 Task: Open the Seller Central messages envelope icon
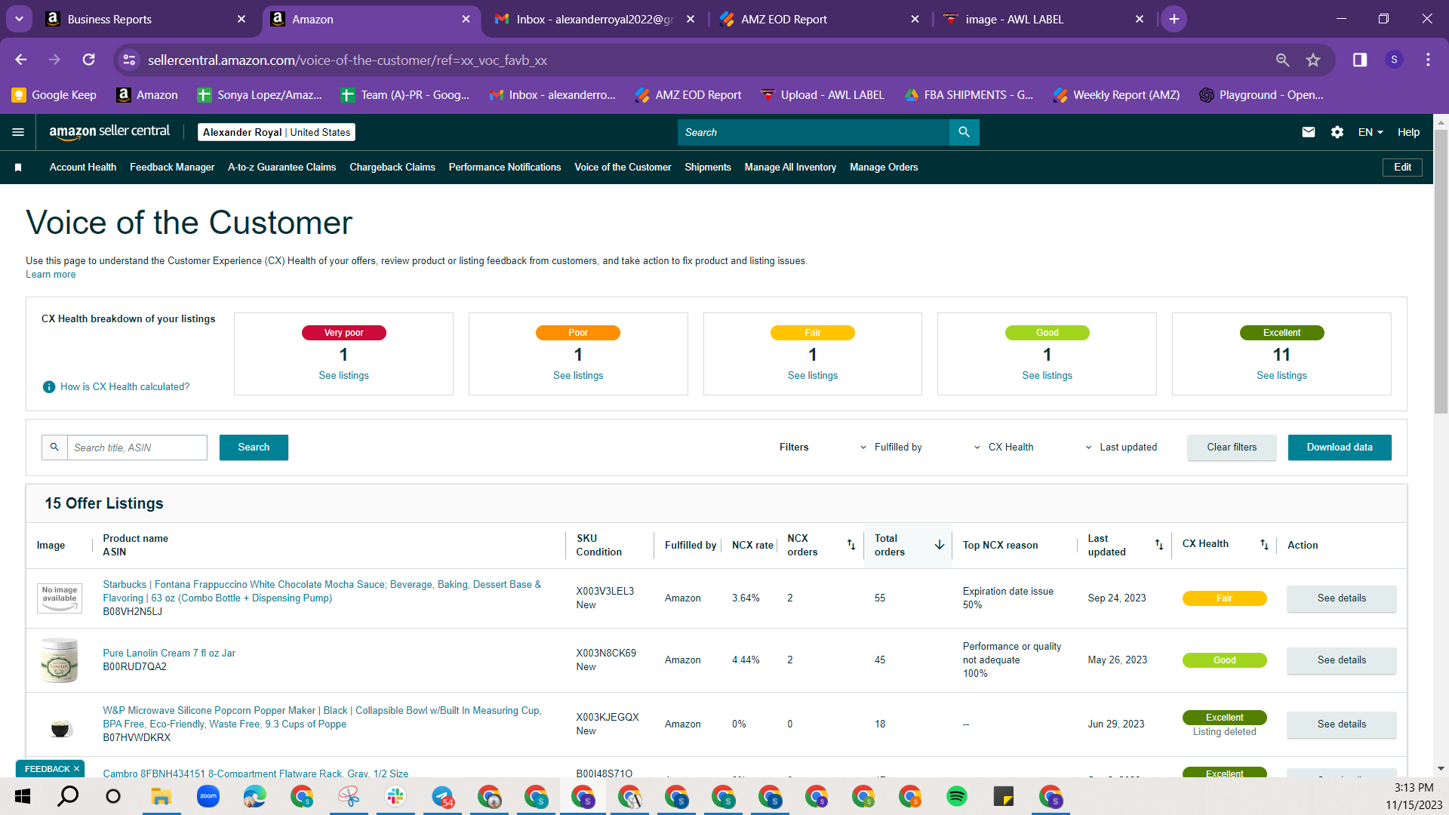tap(1309, 132)
